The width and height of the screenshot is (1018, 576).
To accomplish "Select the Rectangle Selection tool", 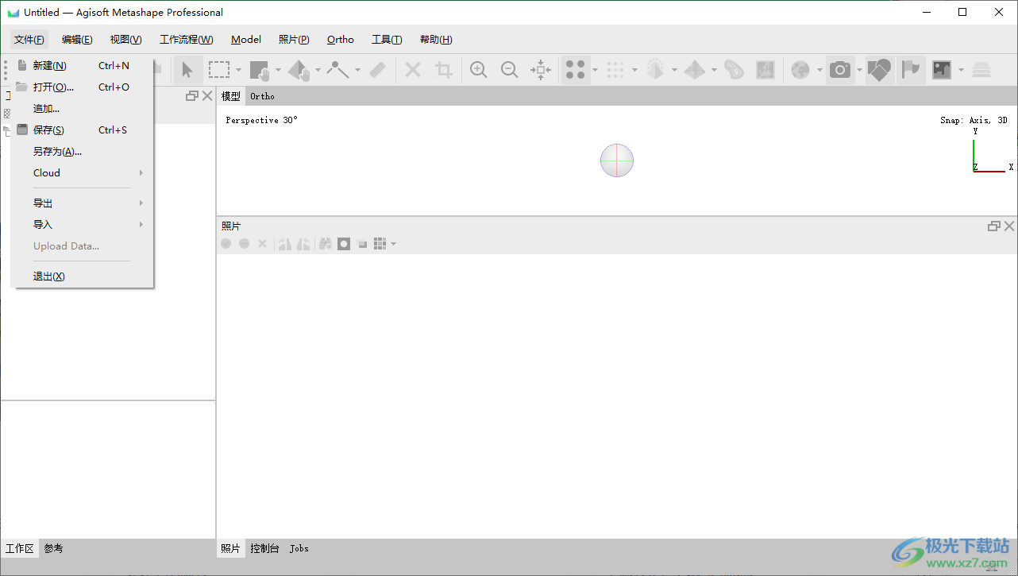I will coord(219,70).
